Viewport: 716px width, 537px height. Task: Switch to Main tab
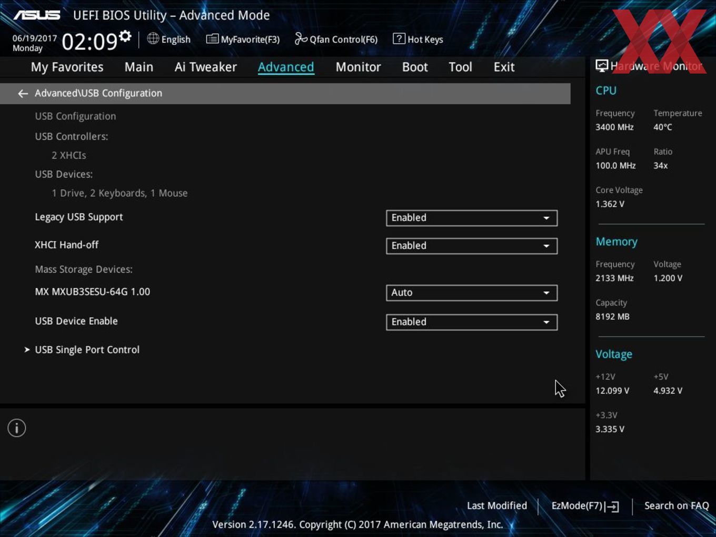[139, 67]
